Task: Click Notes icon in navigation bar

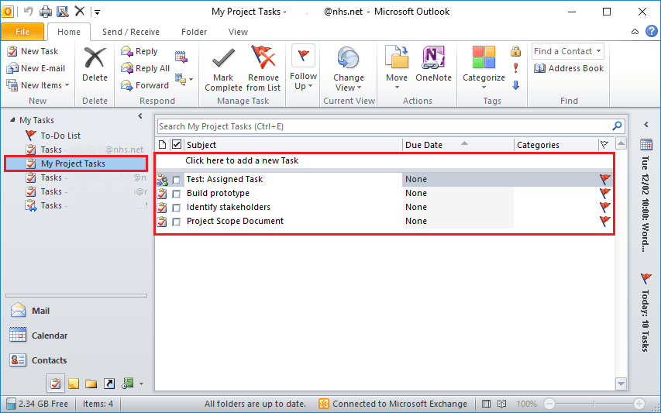Action: pyautogui.click(x=74, y=384)
